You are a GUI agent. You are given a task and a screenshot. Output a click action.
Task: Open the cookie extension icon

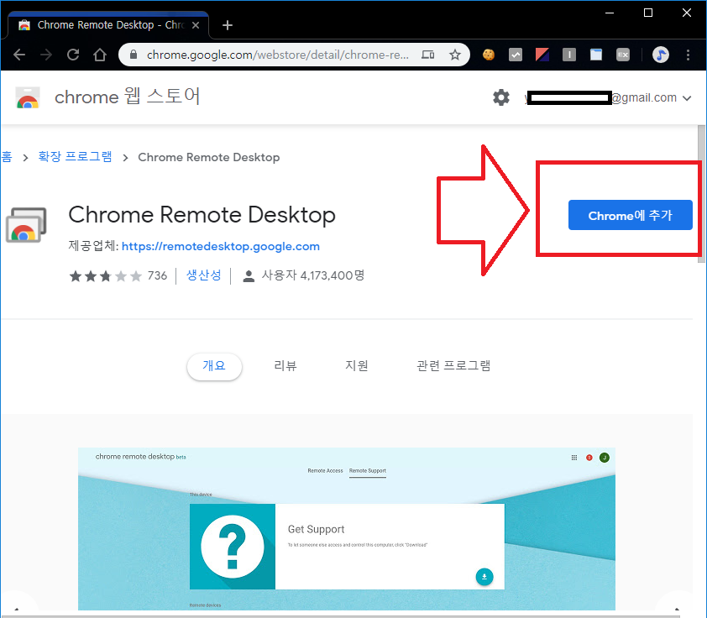(x=489, y=55)
